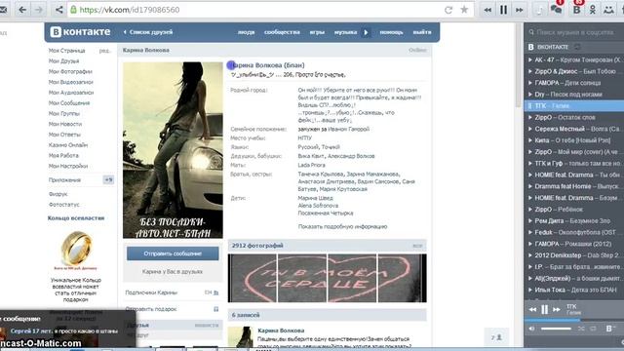Skip to next track in player panel
Viewport: 624px width, 351px height.
pos(557,309)
